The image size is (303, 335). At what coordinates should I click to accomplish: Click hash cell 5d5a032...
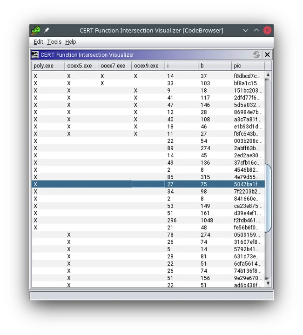[x=247, y=105]
